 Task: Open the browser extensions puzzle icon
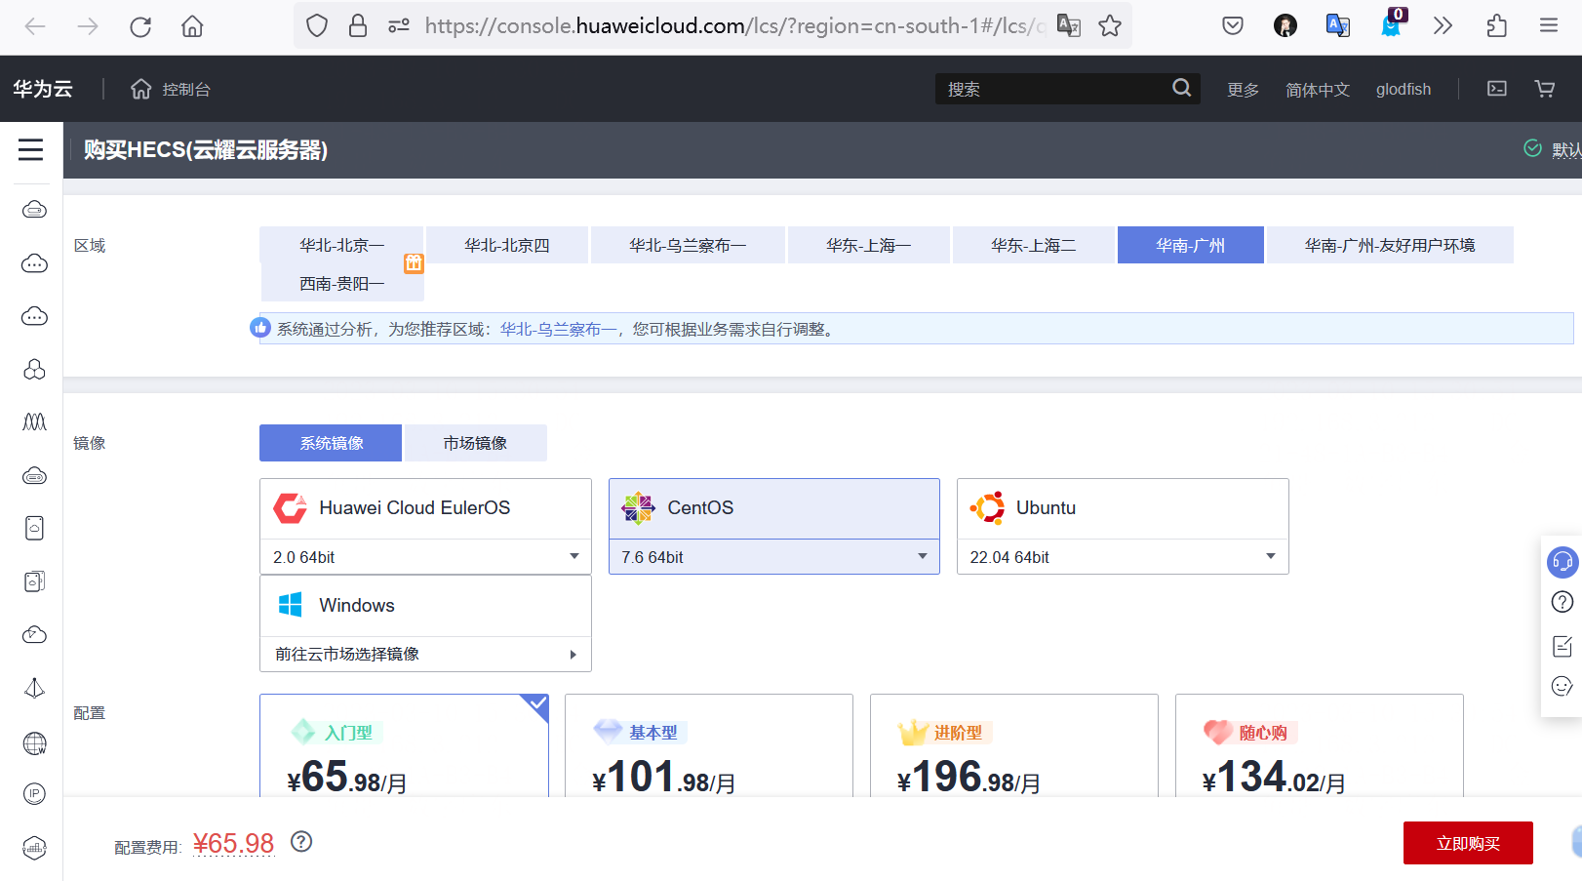[x=1496, y=26]
